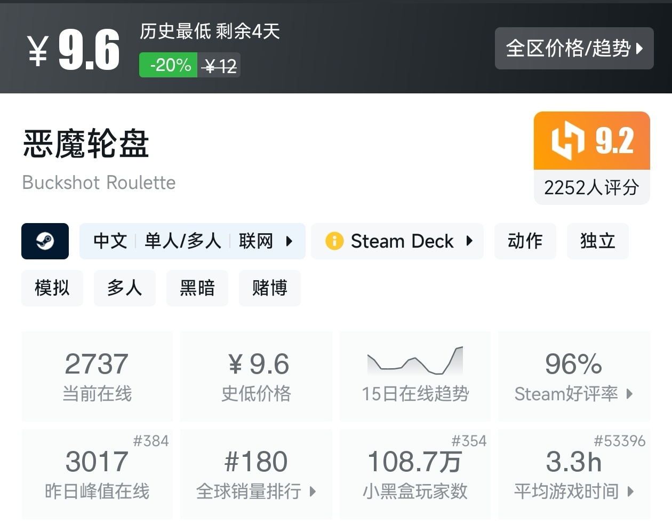Click the arrow after Steam Deck
The height and width of the screenshot is (523, 672).
point(469,241)
